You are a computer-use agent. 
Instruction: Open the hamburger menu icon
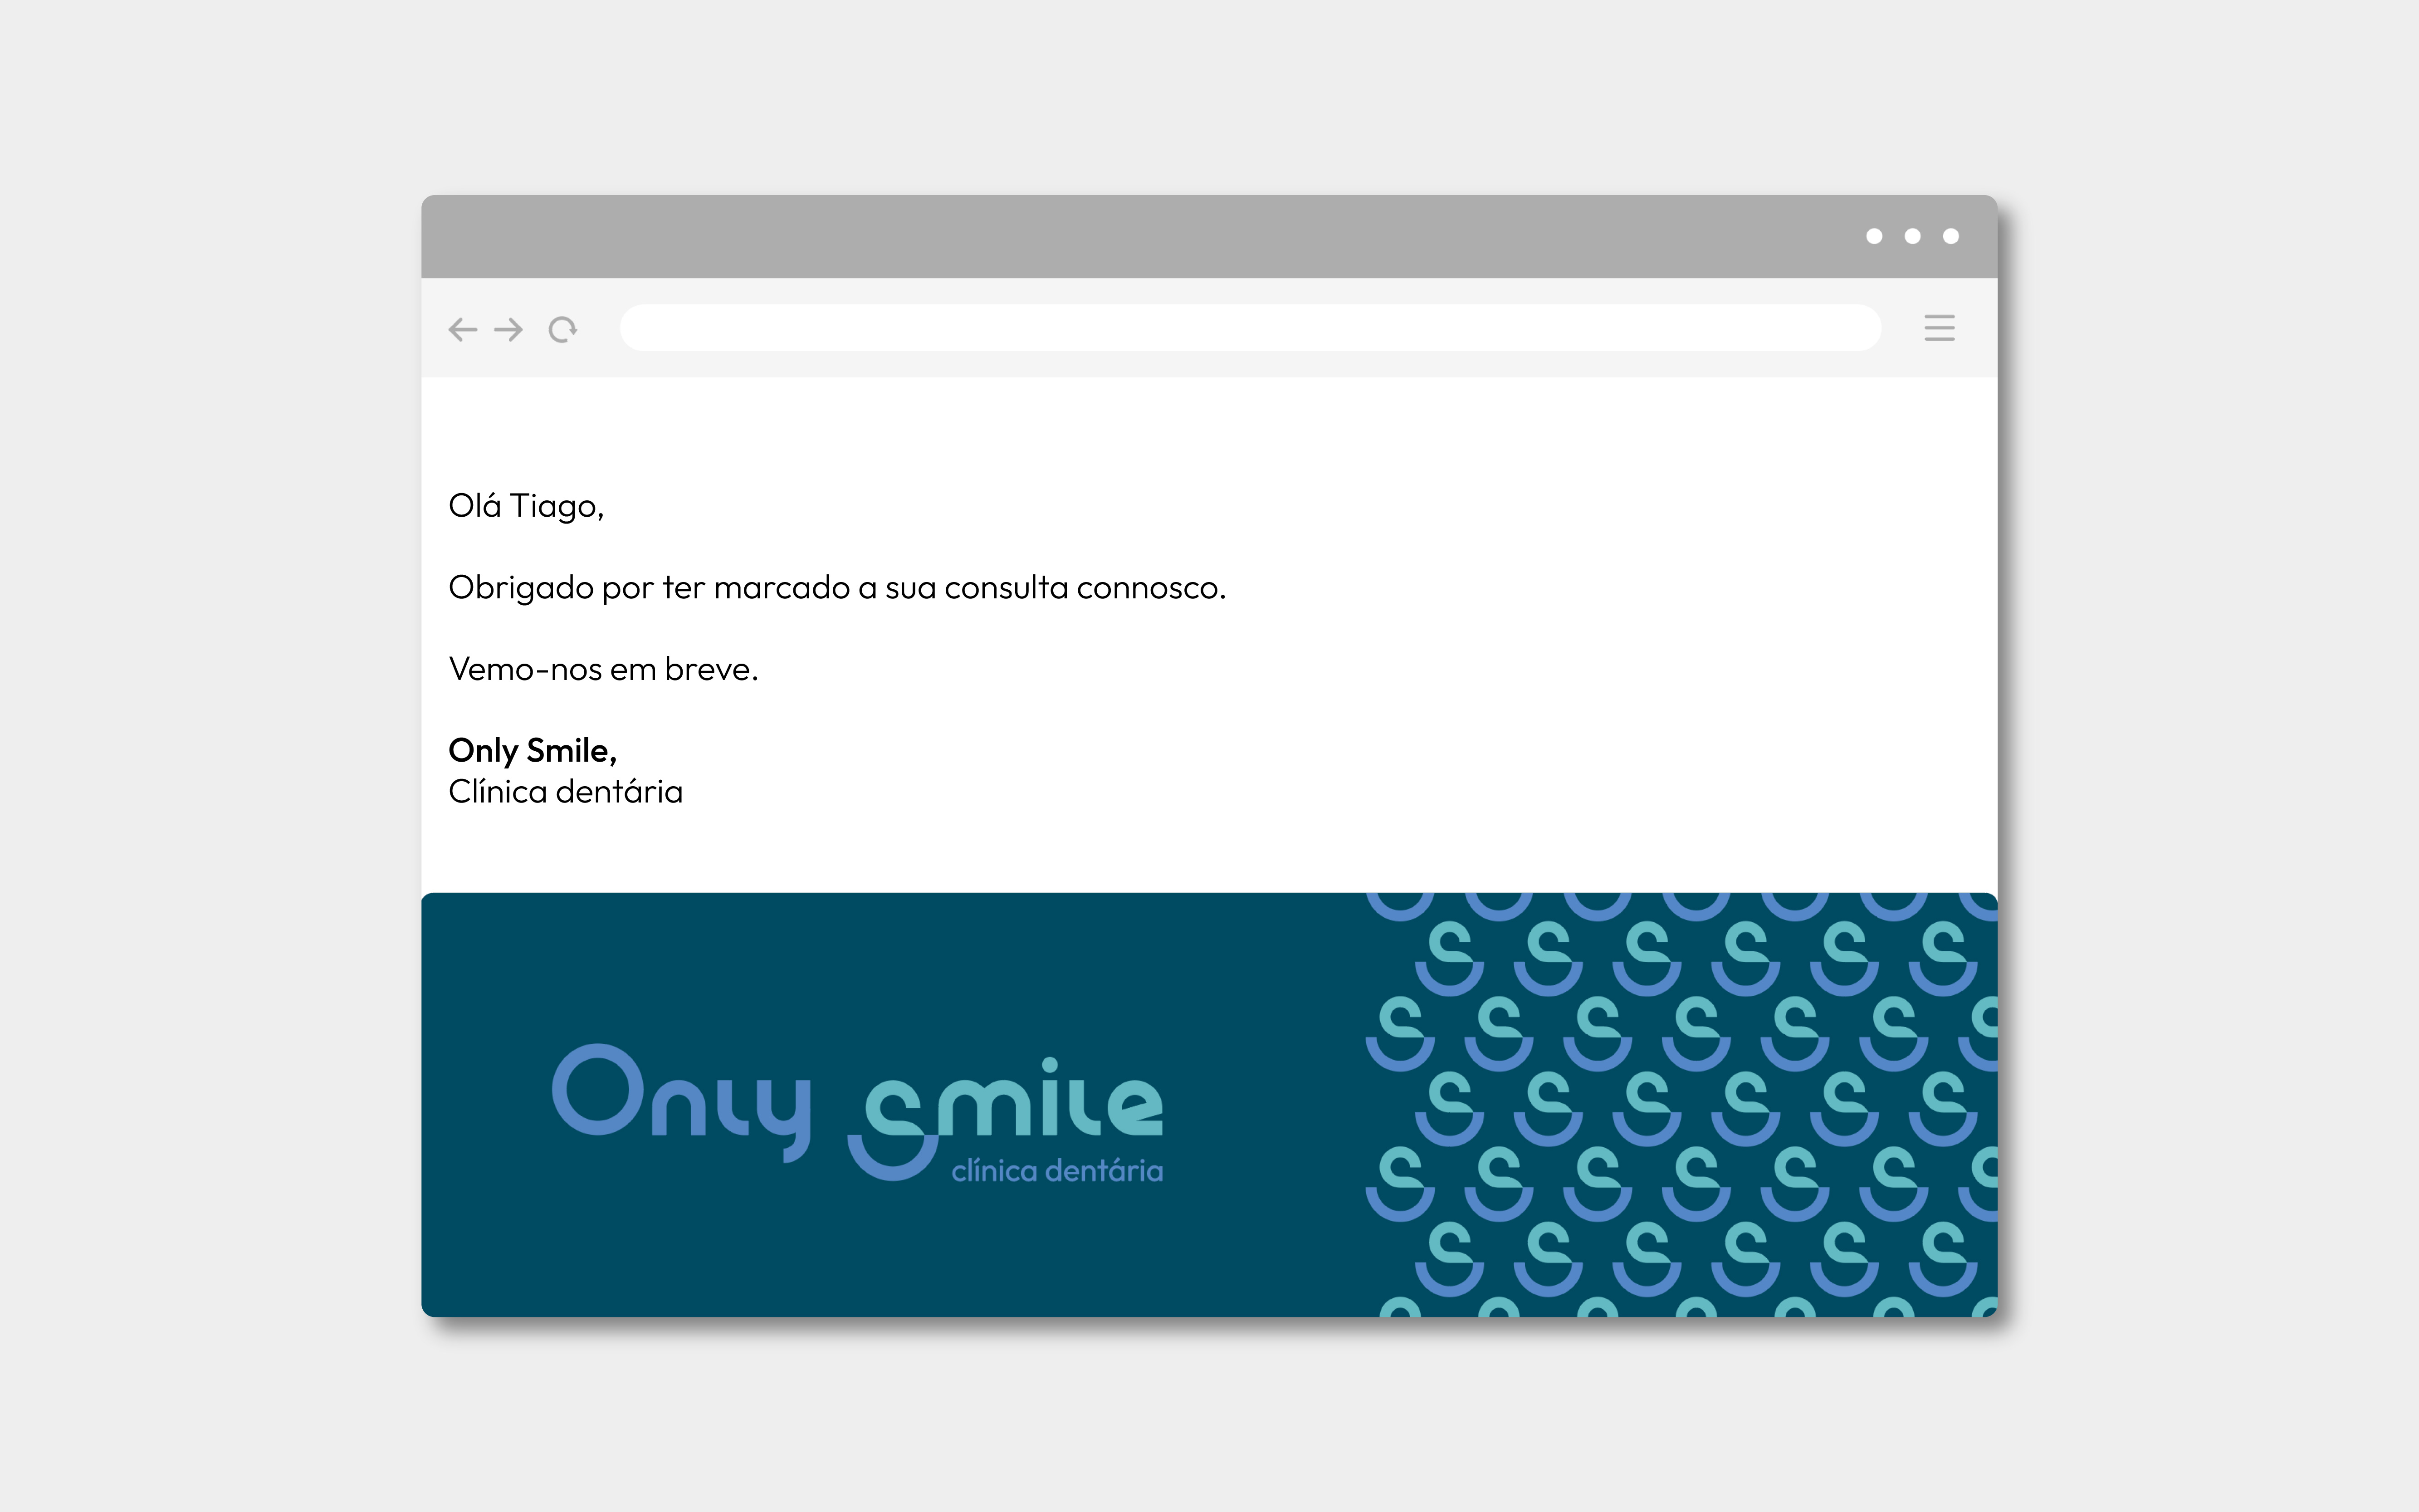[x=1939, y=328]
